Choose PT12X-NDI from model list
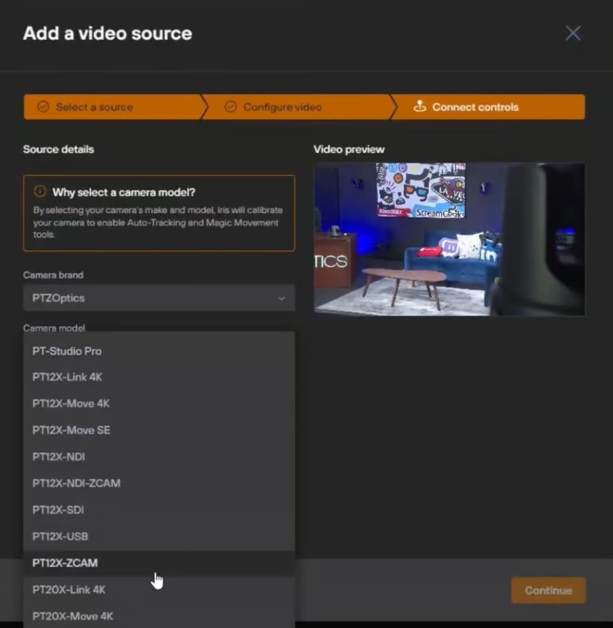The height and width of the screenshot is (628, 613). coord(59,456)
